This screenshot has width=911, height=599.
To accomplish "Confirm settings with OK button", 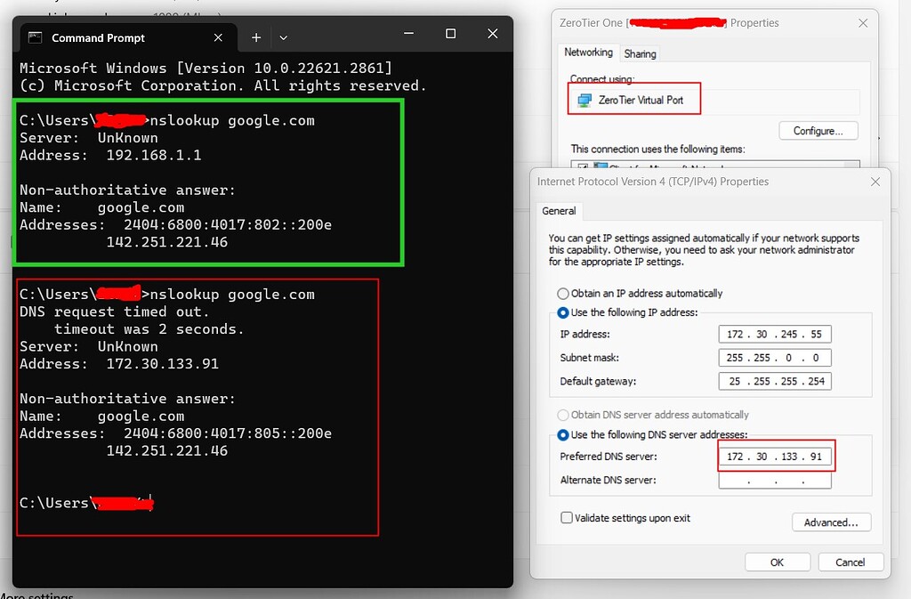I will pyautogui.click(x=778, y=562).
